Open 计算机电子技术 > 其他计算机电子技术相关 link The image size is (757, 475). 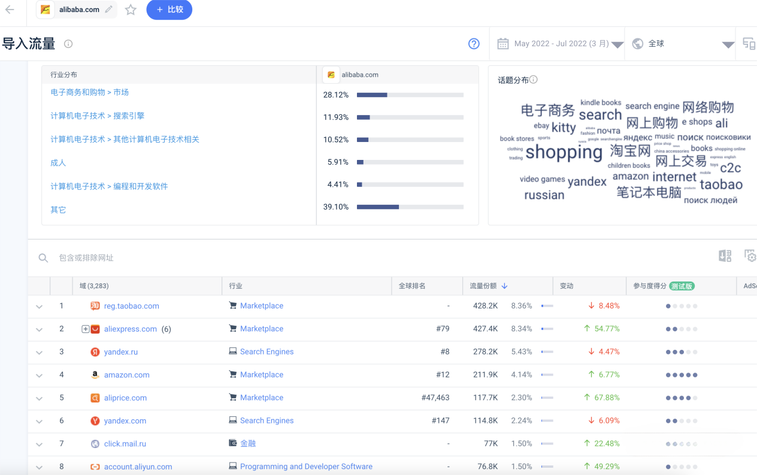(125, 140)
